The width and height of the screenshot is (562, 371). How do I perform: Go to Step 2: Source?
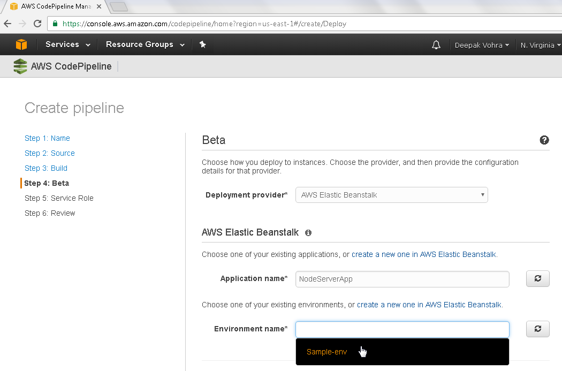[50, 154]
